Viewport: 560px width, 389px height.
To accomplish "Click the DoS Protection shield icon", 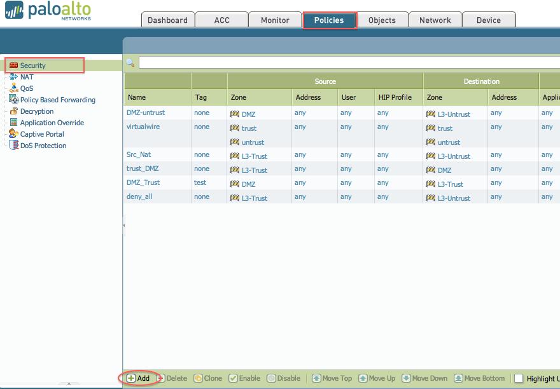I will click(x=13, y=145).
